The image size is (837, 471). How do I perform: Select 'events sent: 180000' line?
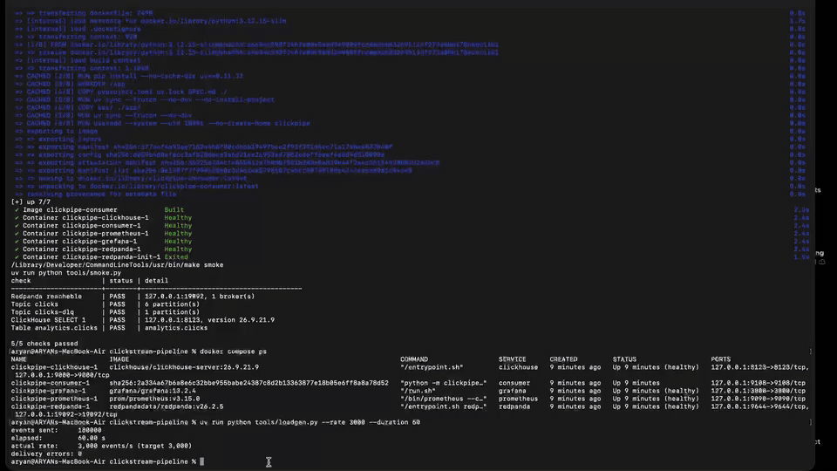coord(56,430)
